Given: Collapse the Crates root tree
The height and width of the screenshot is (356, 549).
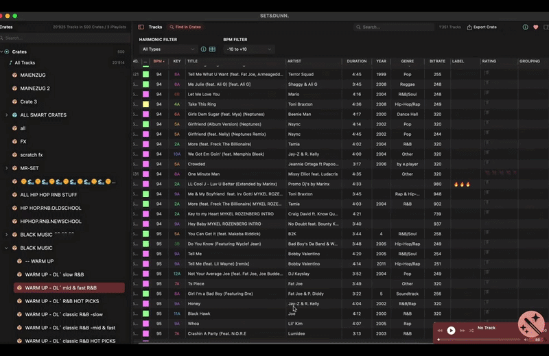Looking at the screenshot, I should click(2, 51).
